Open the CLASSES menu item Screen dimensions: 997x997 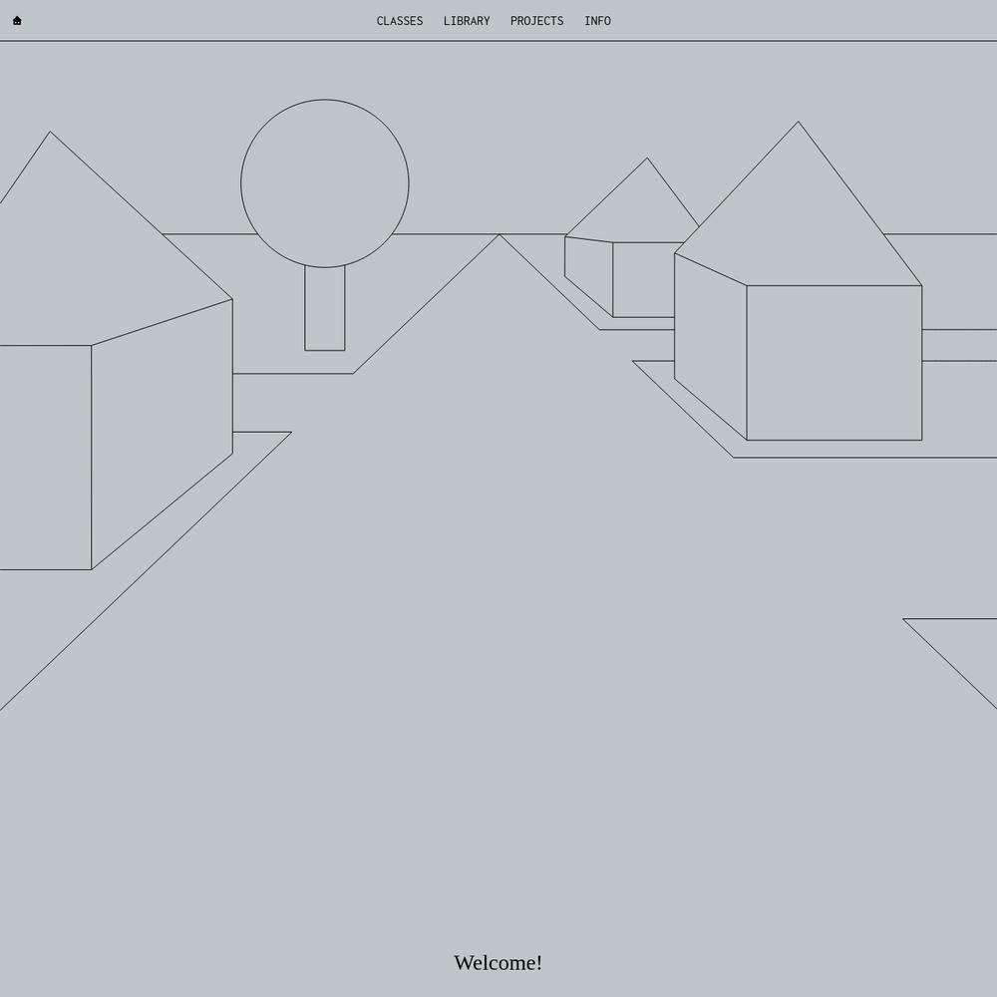coord(400,21)
